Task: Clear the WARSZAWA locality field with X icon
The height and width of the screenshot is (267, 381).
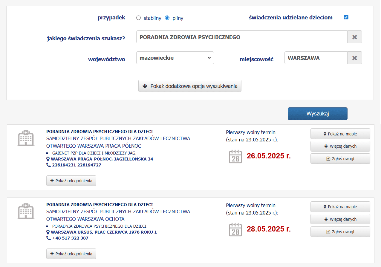Action: 355,58
